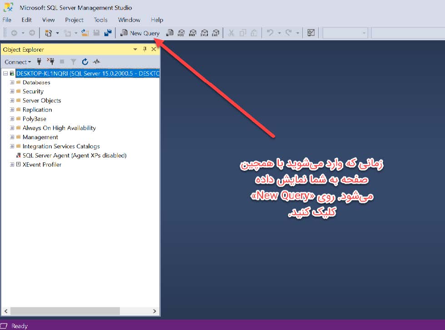Open Activity Monitor pulse icon in Object Explorer
445x330 pixels.
click(96, 62)
